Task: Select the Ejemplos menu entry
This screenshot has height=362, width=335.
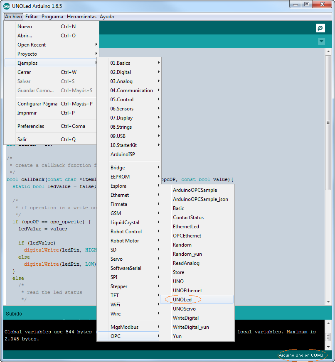Action: click(x=51, y=63)
